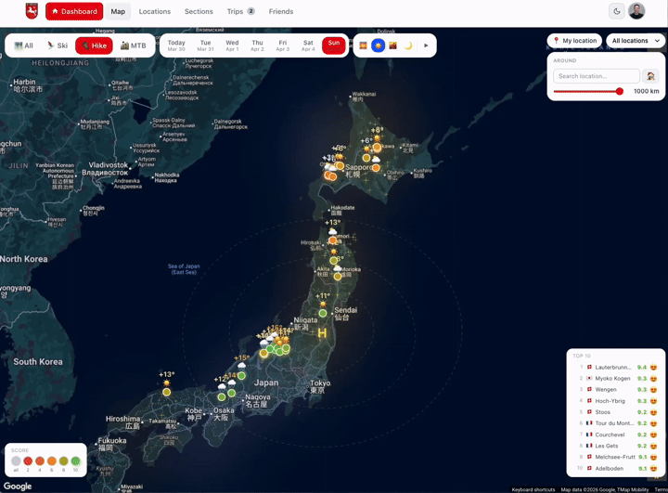Click the home icon beside location search

point(650,76)
